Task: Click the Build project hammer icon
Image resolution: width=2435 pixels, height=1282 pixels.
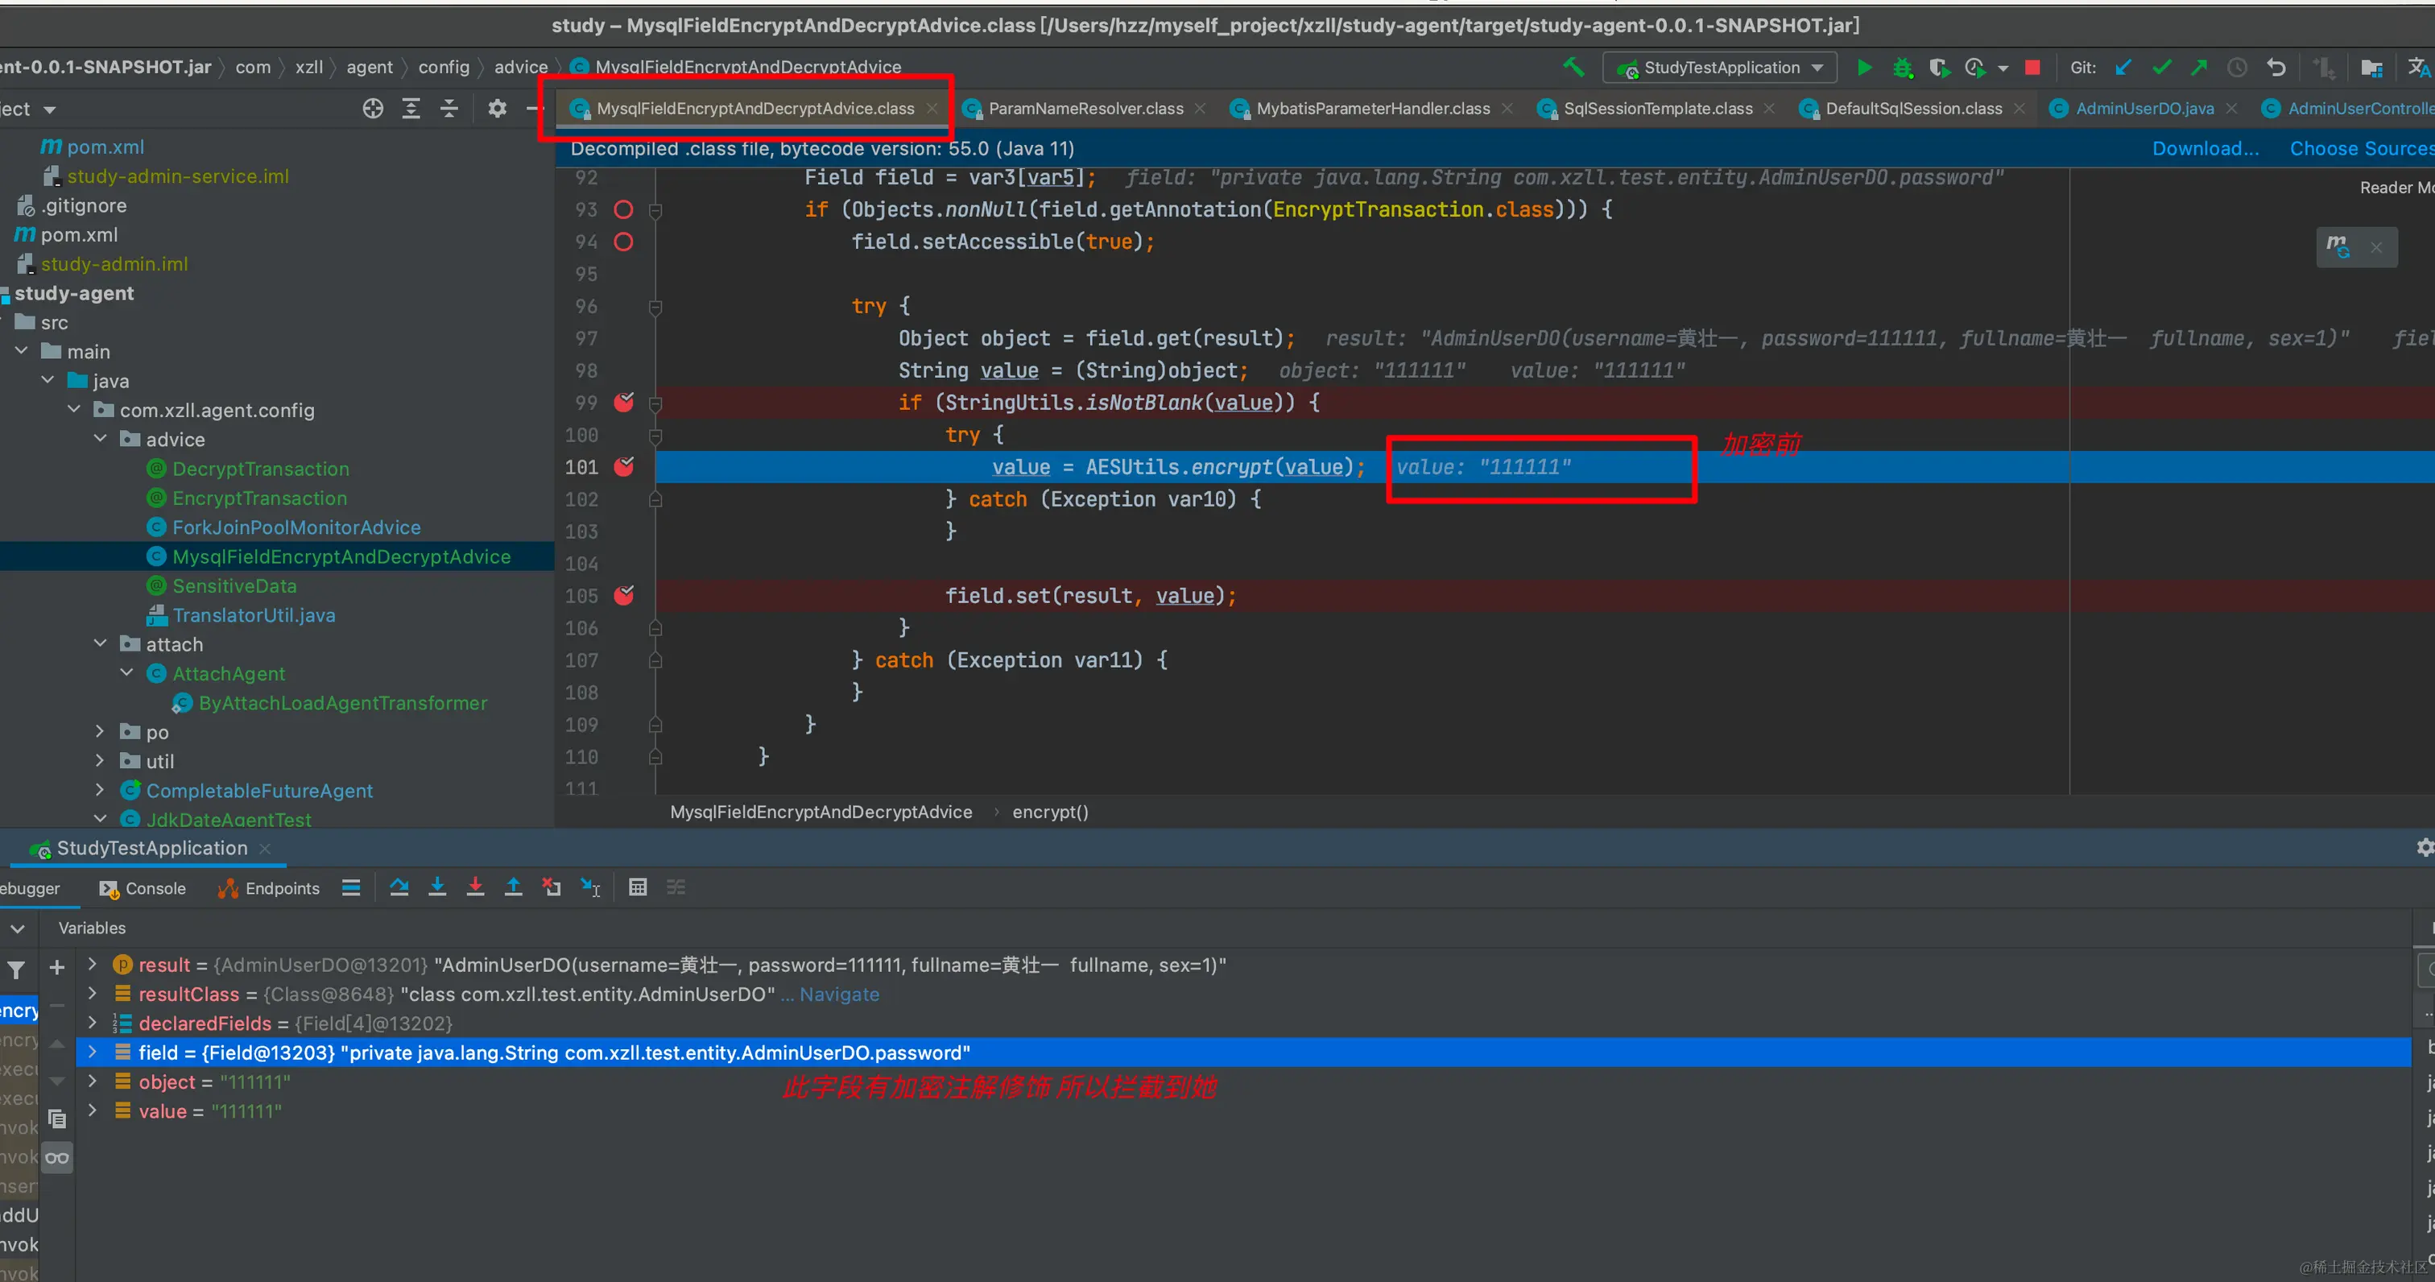Action: (x=1573, y=67)
